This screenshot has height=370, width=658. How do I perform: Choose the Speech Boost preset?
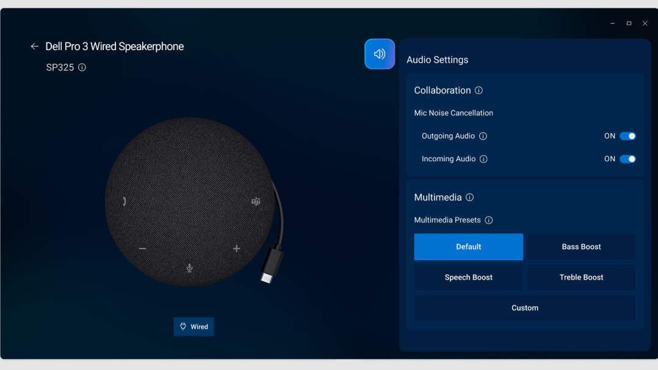coord(468,278)
